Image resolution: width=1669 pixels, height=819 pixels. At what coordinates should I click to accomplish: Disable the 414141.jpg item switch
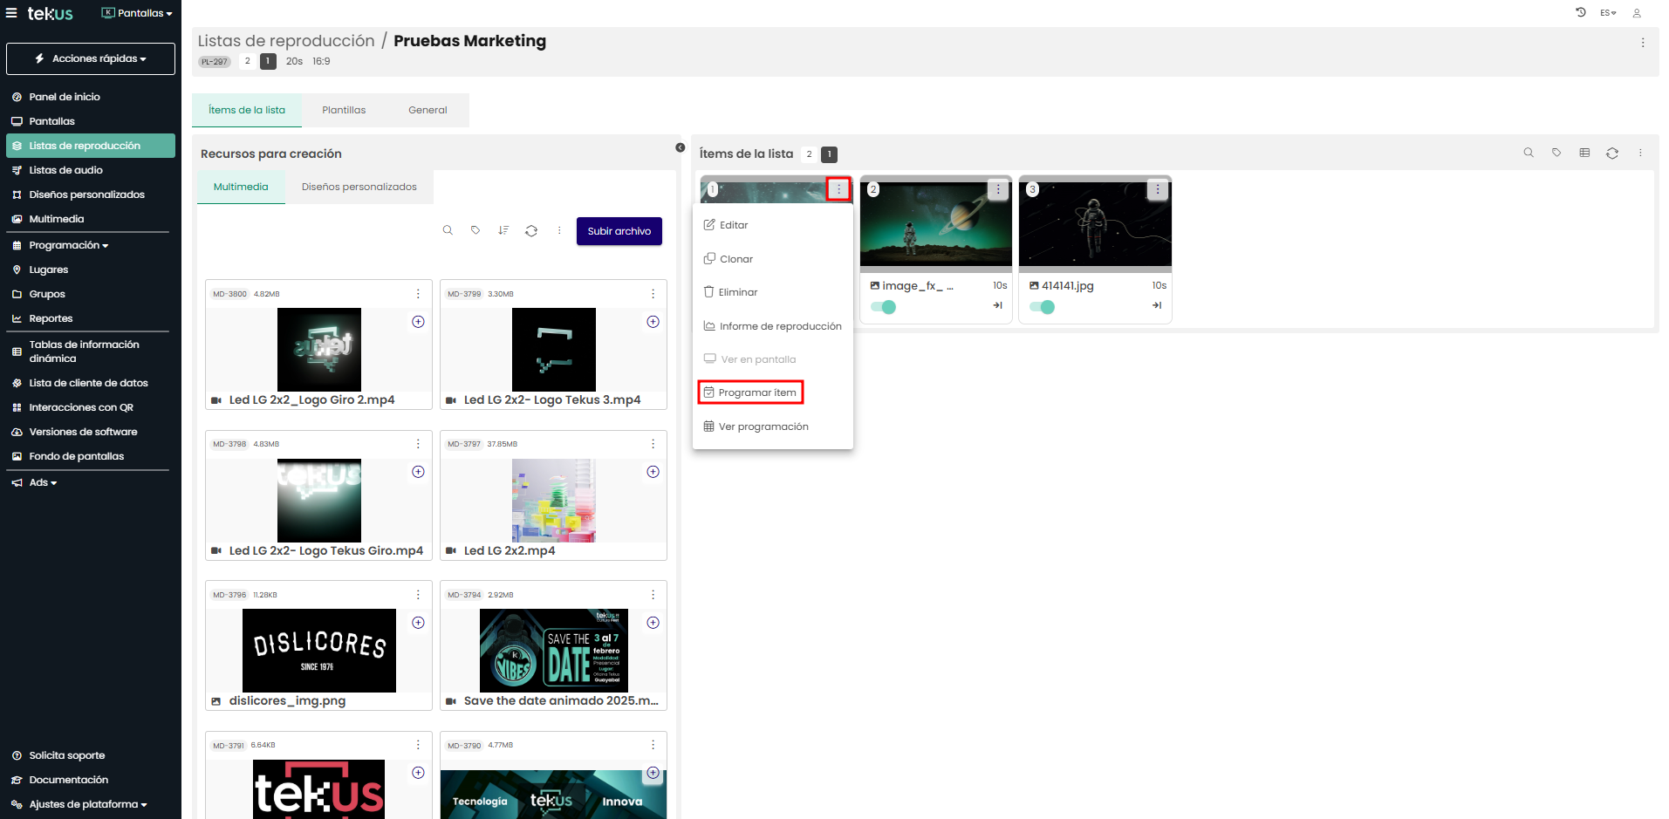1042,307
